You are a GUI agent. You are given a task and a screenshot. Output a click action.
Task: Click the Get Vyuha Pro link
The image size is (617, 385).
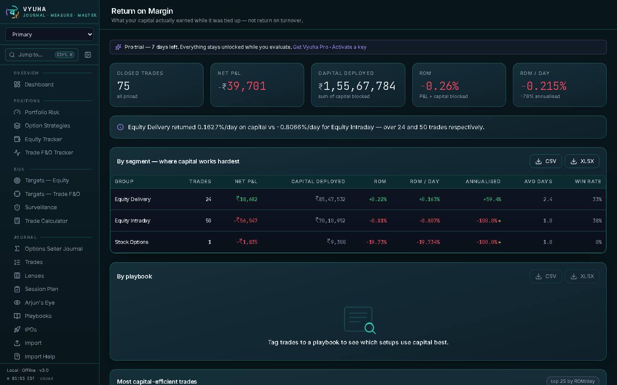[x=311, y=47]
